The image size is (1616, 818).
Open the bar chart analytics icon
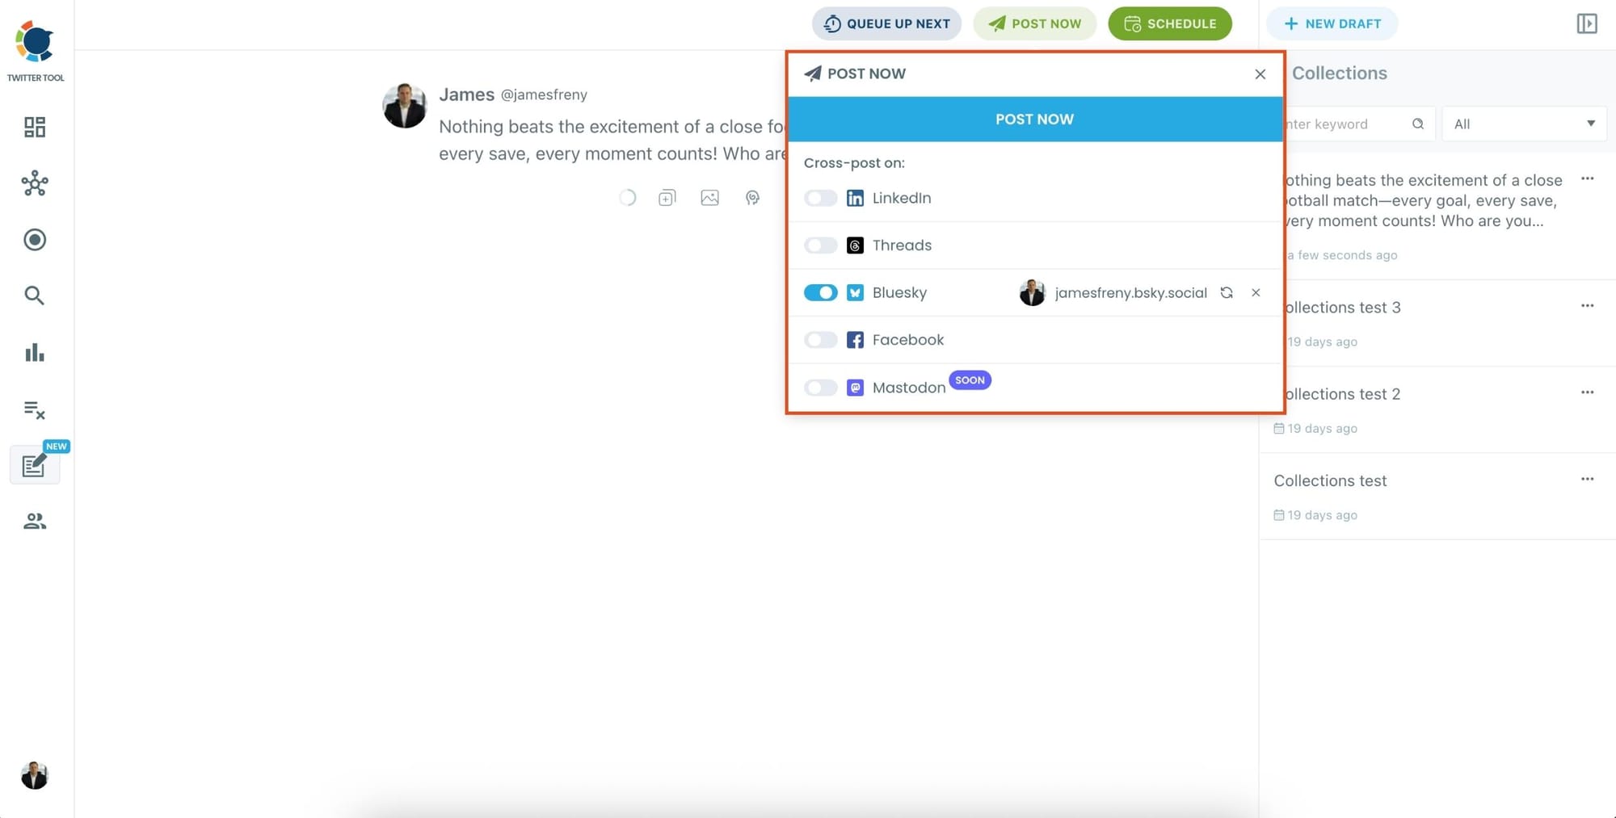[x=35, y=352]
